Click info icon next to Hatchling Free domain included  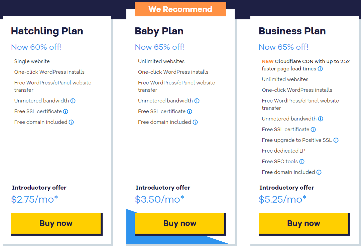click(x=71, y=122)
